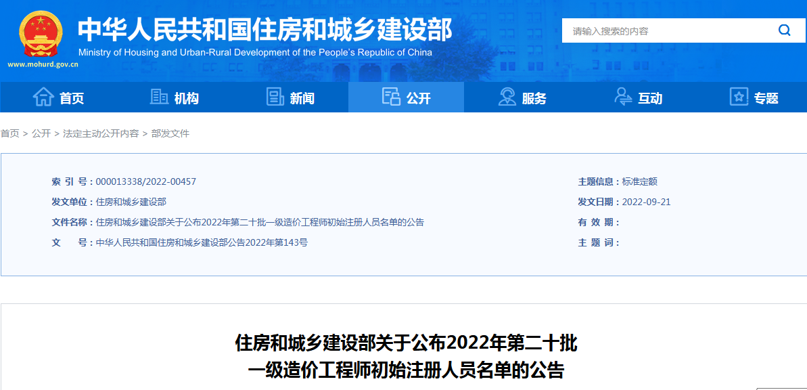Open the 互动 navigation tab
Image resolution: width=807 pixels, height=390 pixels.
click(x=638, y=97)
